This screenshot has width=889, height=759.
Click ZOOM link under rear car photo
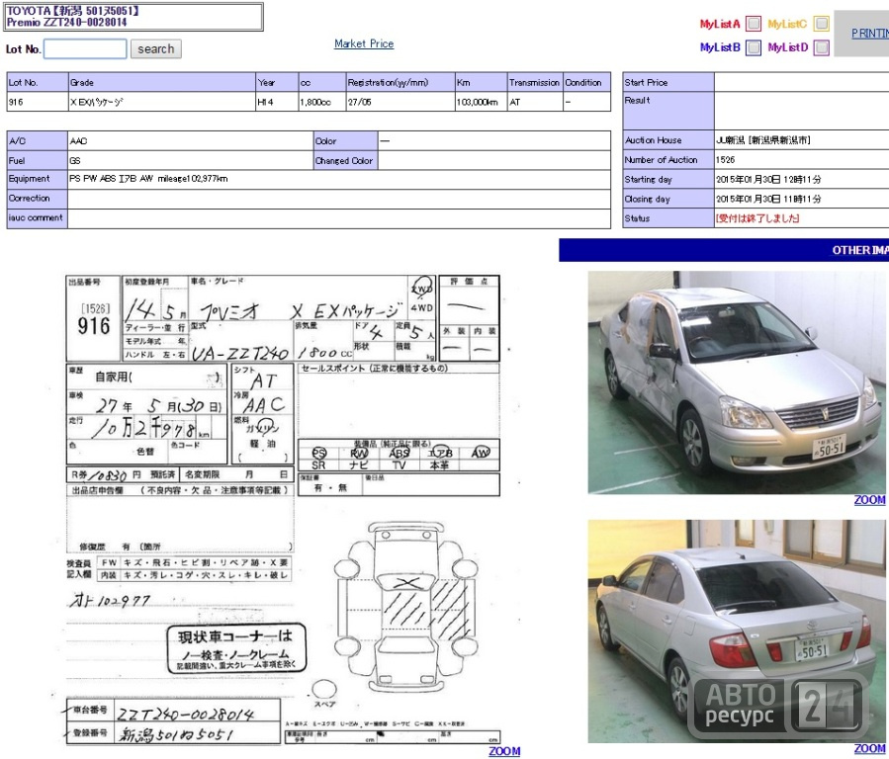[870, 749]
